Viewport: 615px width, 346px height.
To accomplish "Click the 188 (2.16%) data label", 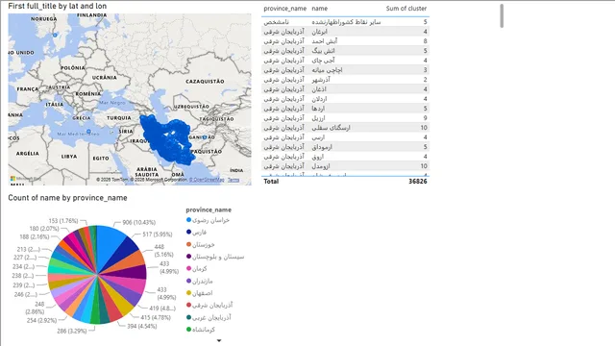I will coord(35,236).
